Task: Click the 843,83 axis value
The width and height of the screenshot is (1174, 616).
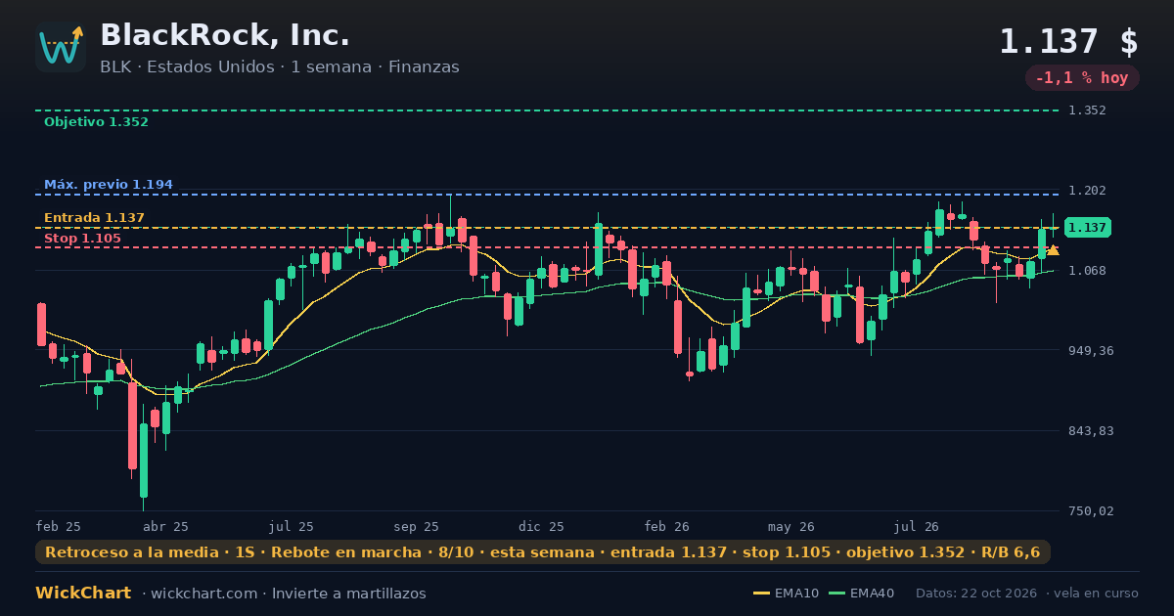Action: 1090,431
